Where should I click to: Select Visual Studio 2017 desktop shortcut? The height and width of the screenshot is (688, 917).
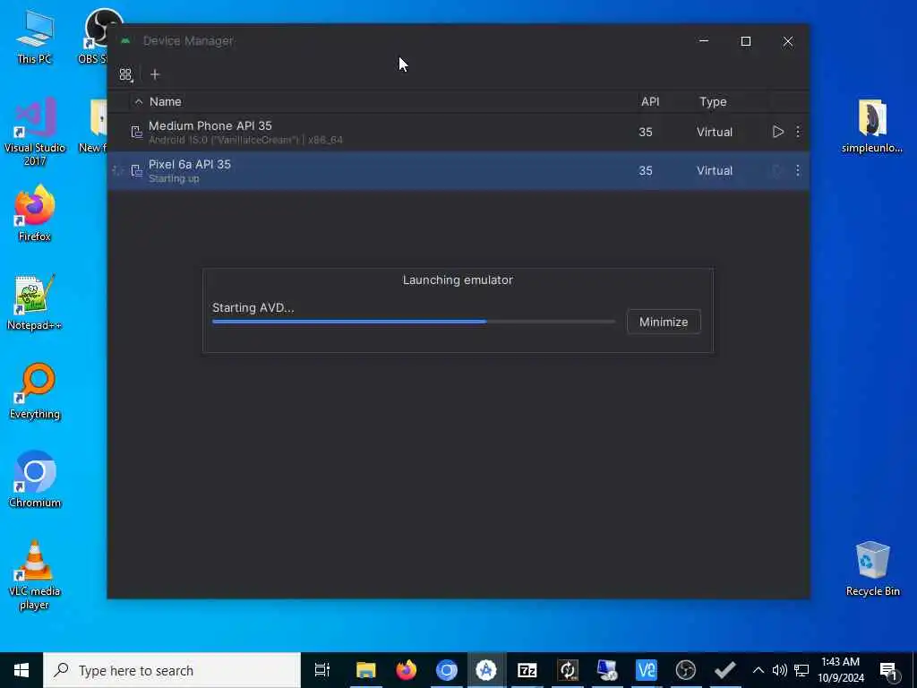(35, 132)
